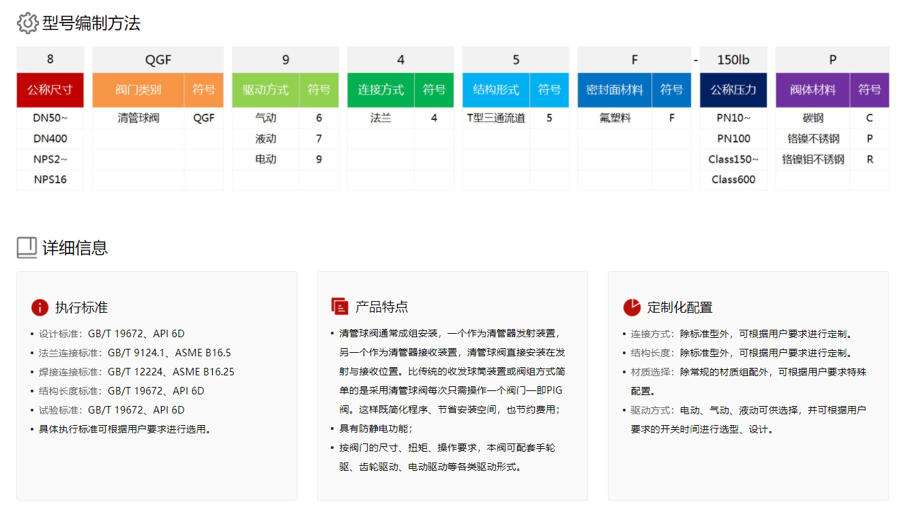Click the blue 密封面材料 header cell
The height and width of the screenshot is (515, 906).
614,90
